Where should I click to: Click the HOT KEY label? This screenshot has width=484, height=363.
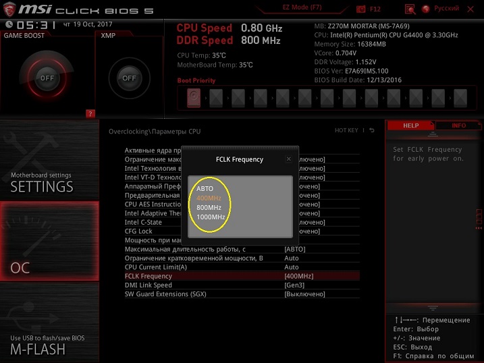pyautogui.click(x=346, y=131)
